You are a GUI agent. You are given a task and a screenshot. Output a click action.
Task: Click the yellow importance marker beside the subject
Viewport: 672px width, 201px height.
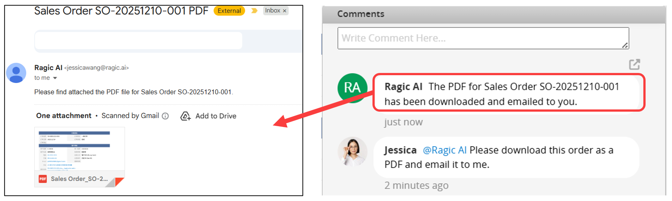pos(254,11)
